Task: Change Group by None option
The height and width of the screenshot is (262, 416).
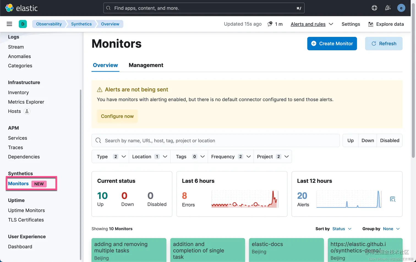Action: 391,229
